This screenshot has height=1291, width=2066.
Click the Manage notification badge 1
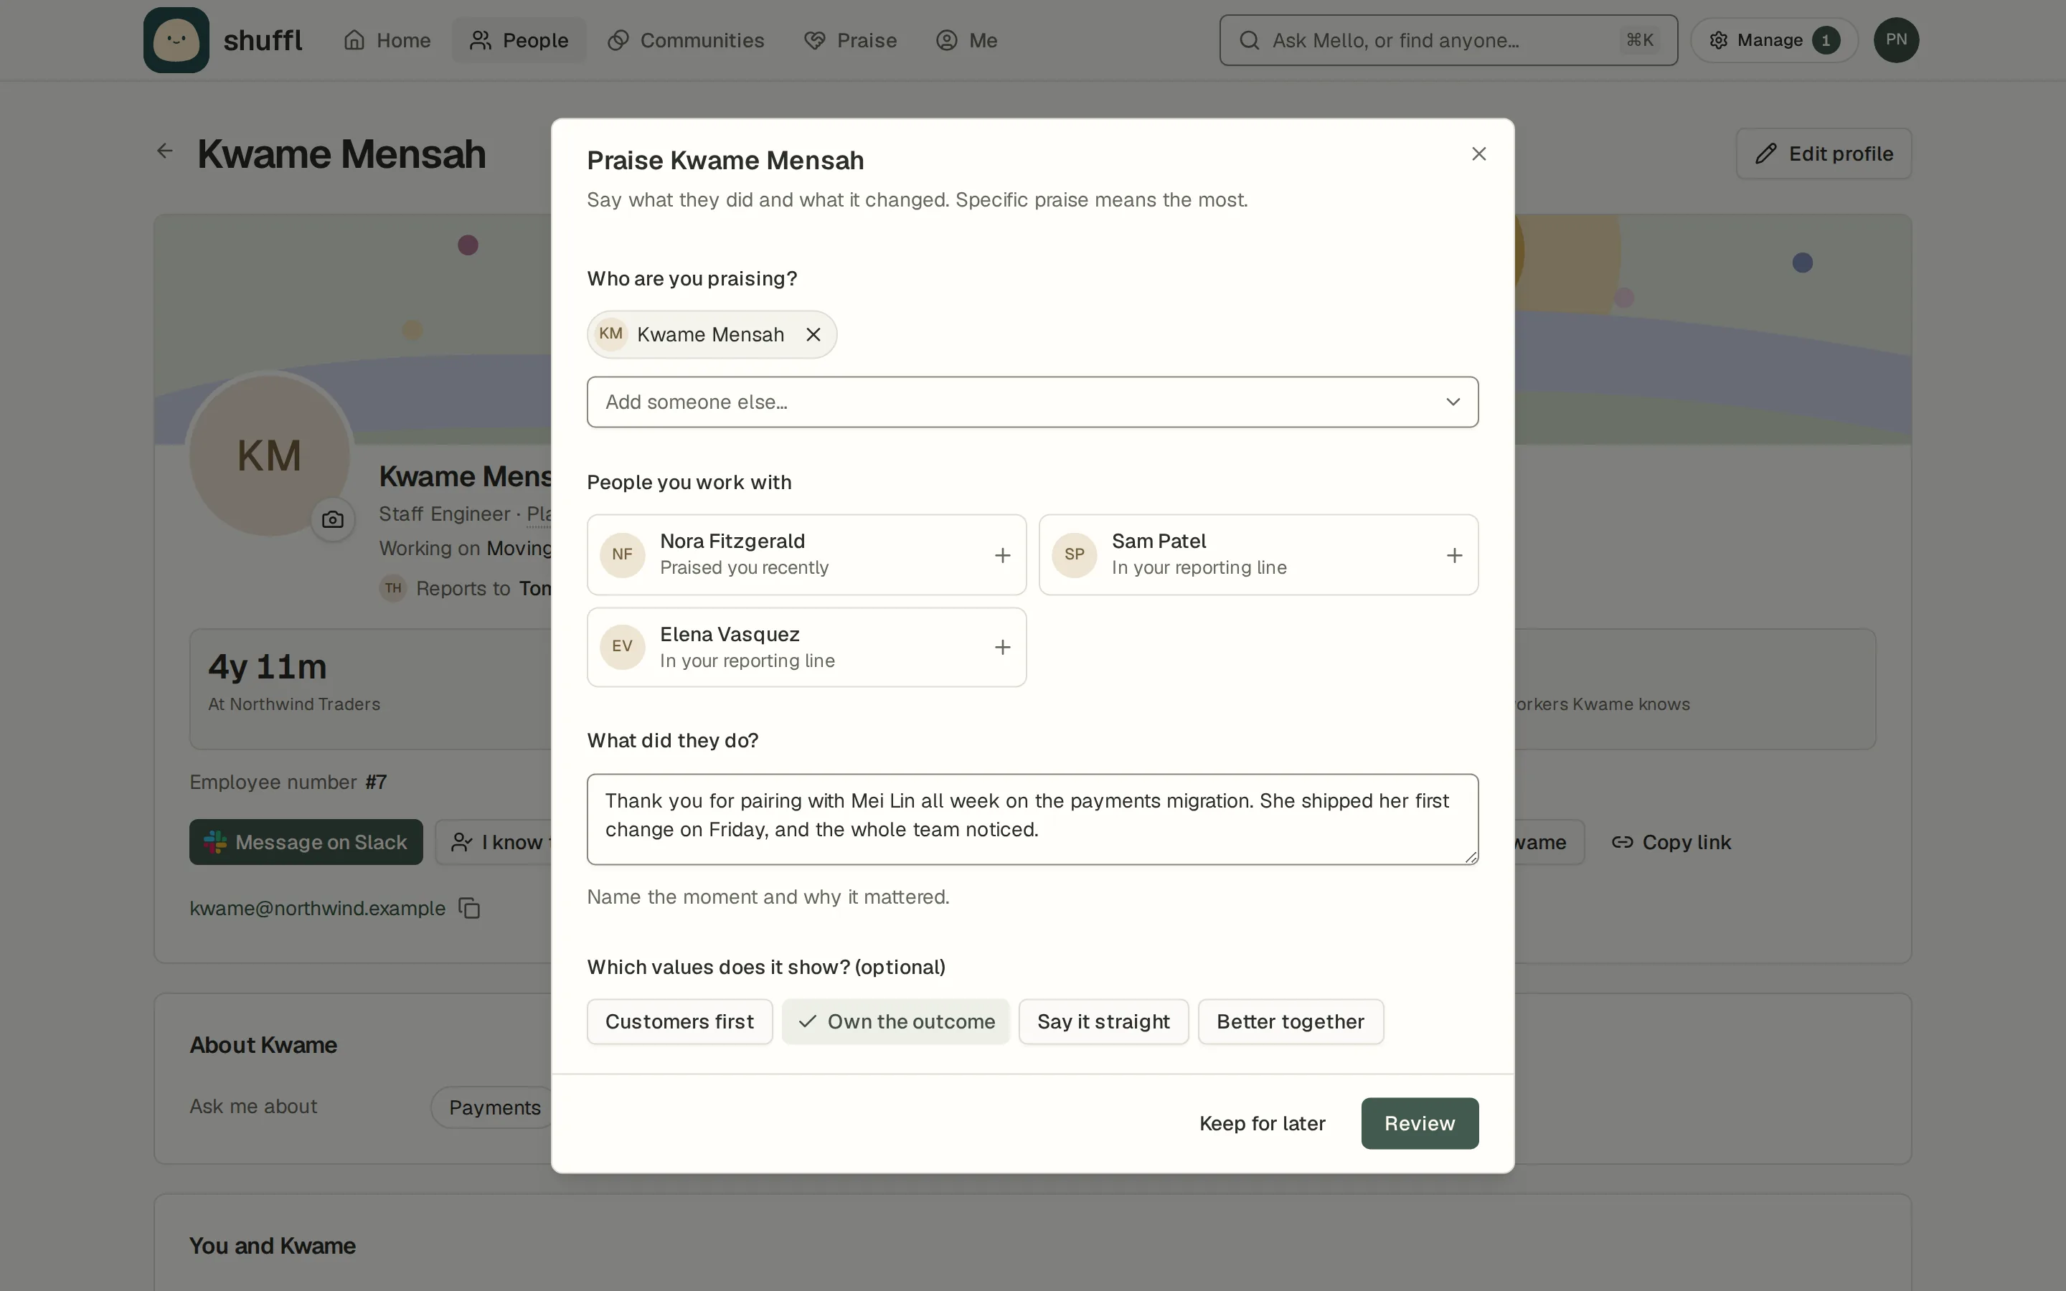coord(1825,40)
